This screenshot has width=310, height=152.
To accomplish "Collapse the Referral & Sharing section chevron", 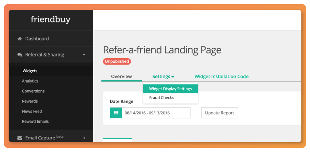I will 84,54.
